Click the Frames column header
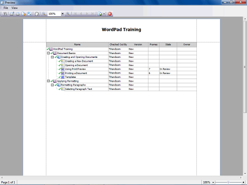Image resolution: width=247 pixels, height=185 pixels. pyautogui.click(x=154, y=45)
